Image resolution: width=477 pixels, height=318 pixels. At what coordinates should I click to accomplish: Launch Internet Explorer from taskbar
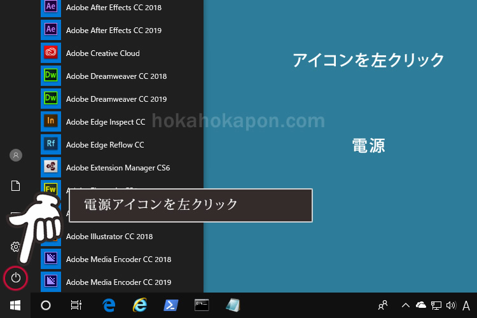click(140, 305)
